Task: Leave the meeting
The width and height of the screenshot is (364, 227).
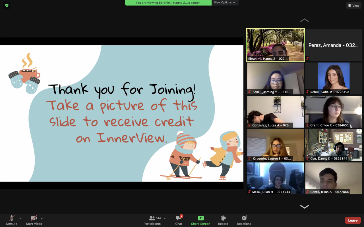Action: coord(353,220)
